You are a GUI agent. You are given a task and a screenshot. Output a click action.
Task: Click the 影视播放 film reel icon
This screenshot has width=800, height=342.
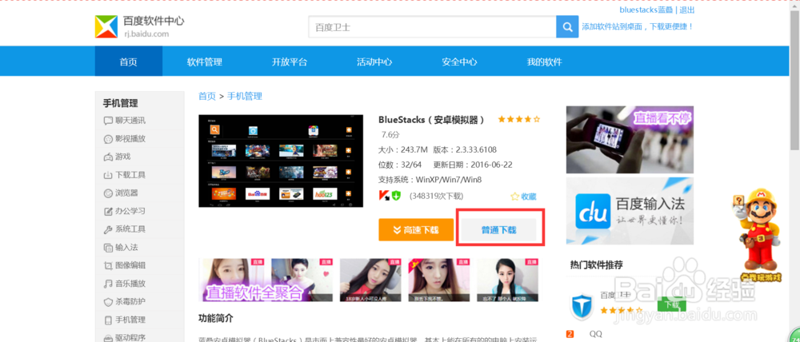pyautogui.click(x=108, y=138)
